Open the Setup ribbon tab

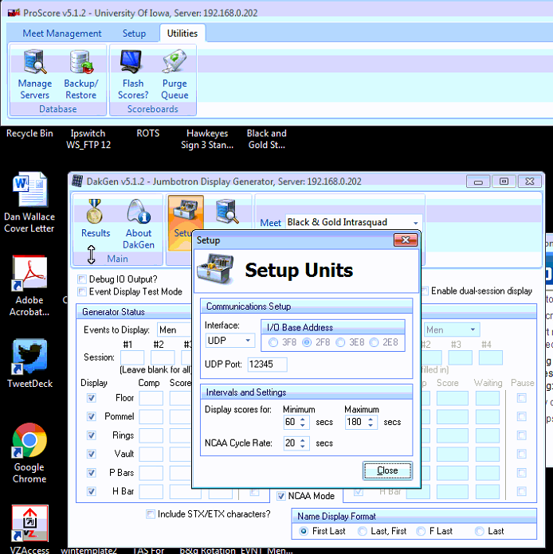[x=134, y=33]
